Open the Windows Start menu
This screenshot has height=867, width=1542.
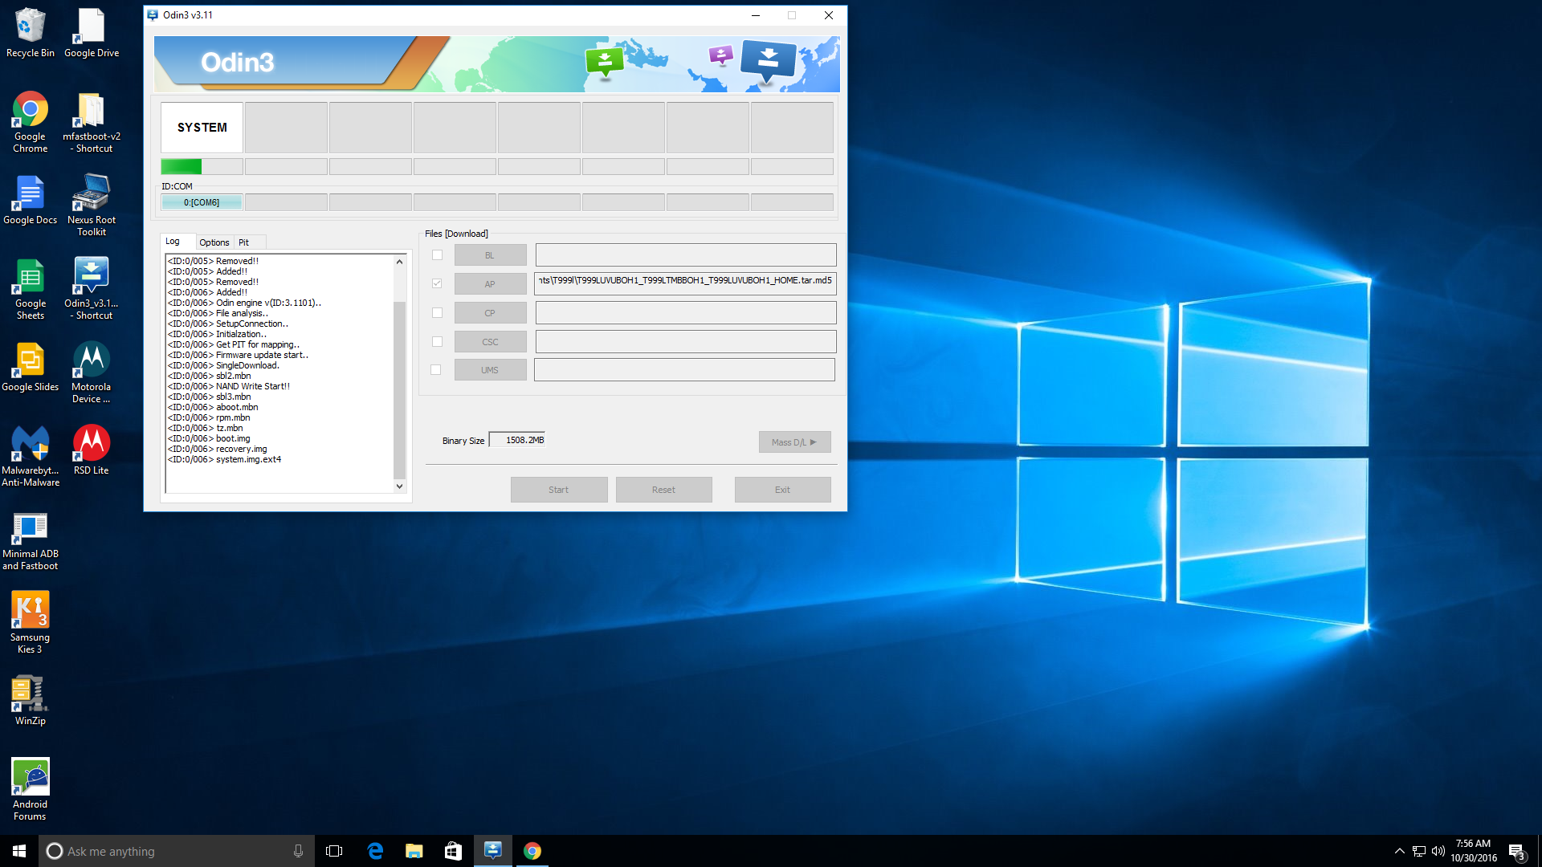[x=19, y=851]
